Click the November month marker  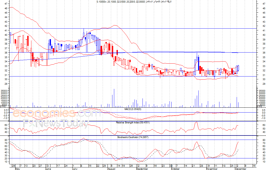[x=212, y=169]
